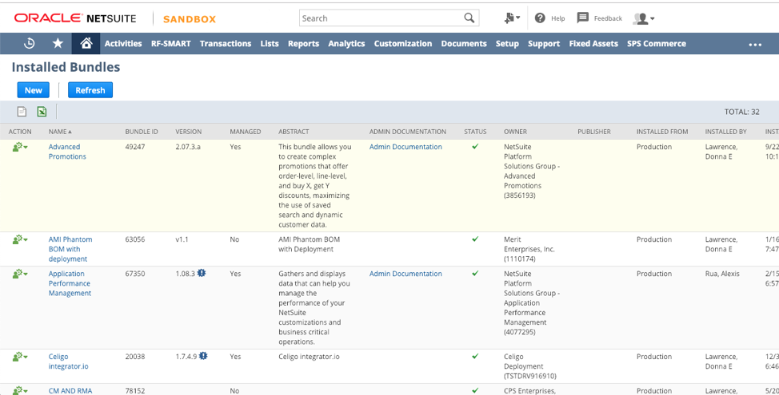Image resolution: width=779 pixels, height=395 pixels.
Task: Show more menu items via ellipsis
Action: 755,45
